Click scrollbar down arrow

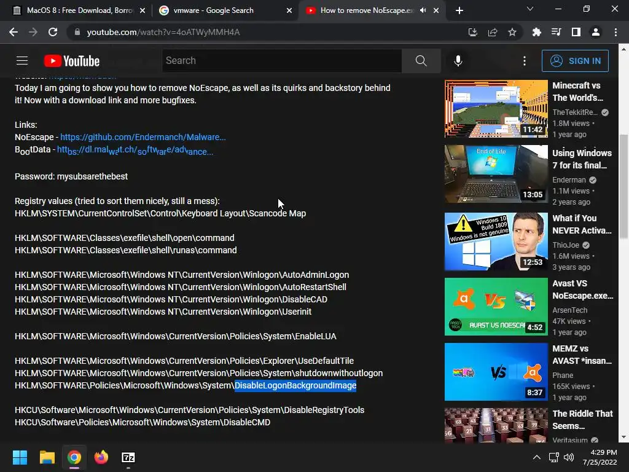click(x=623, y=437)
